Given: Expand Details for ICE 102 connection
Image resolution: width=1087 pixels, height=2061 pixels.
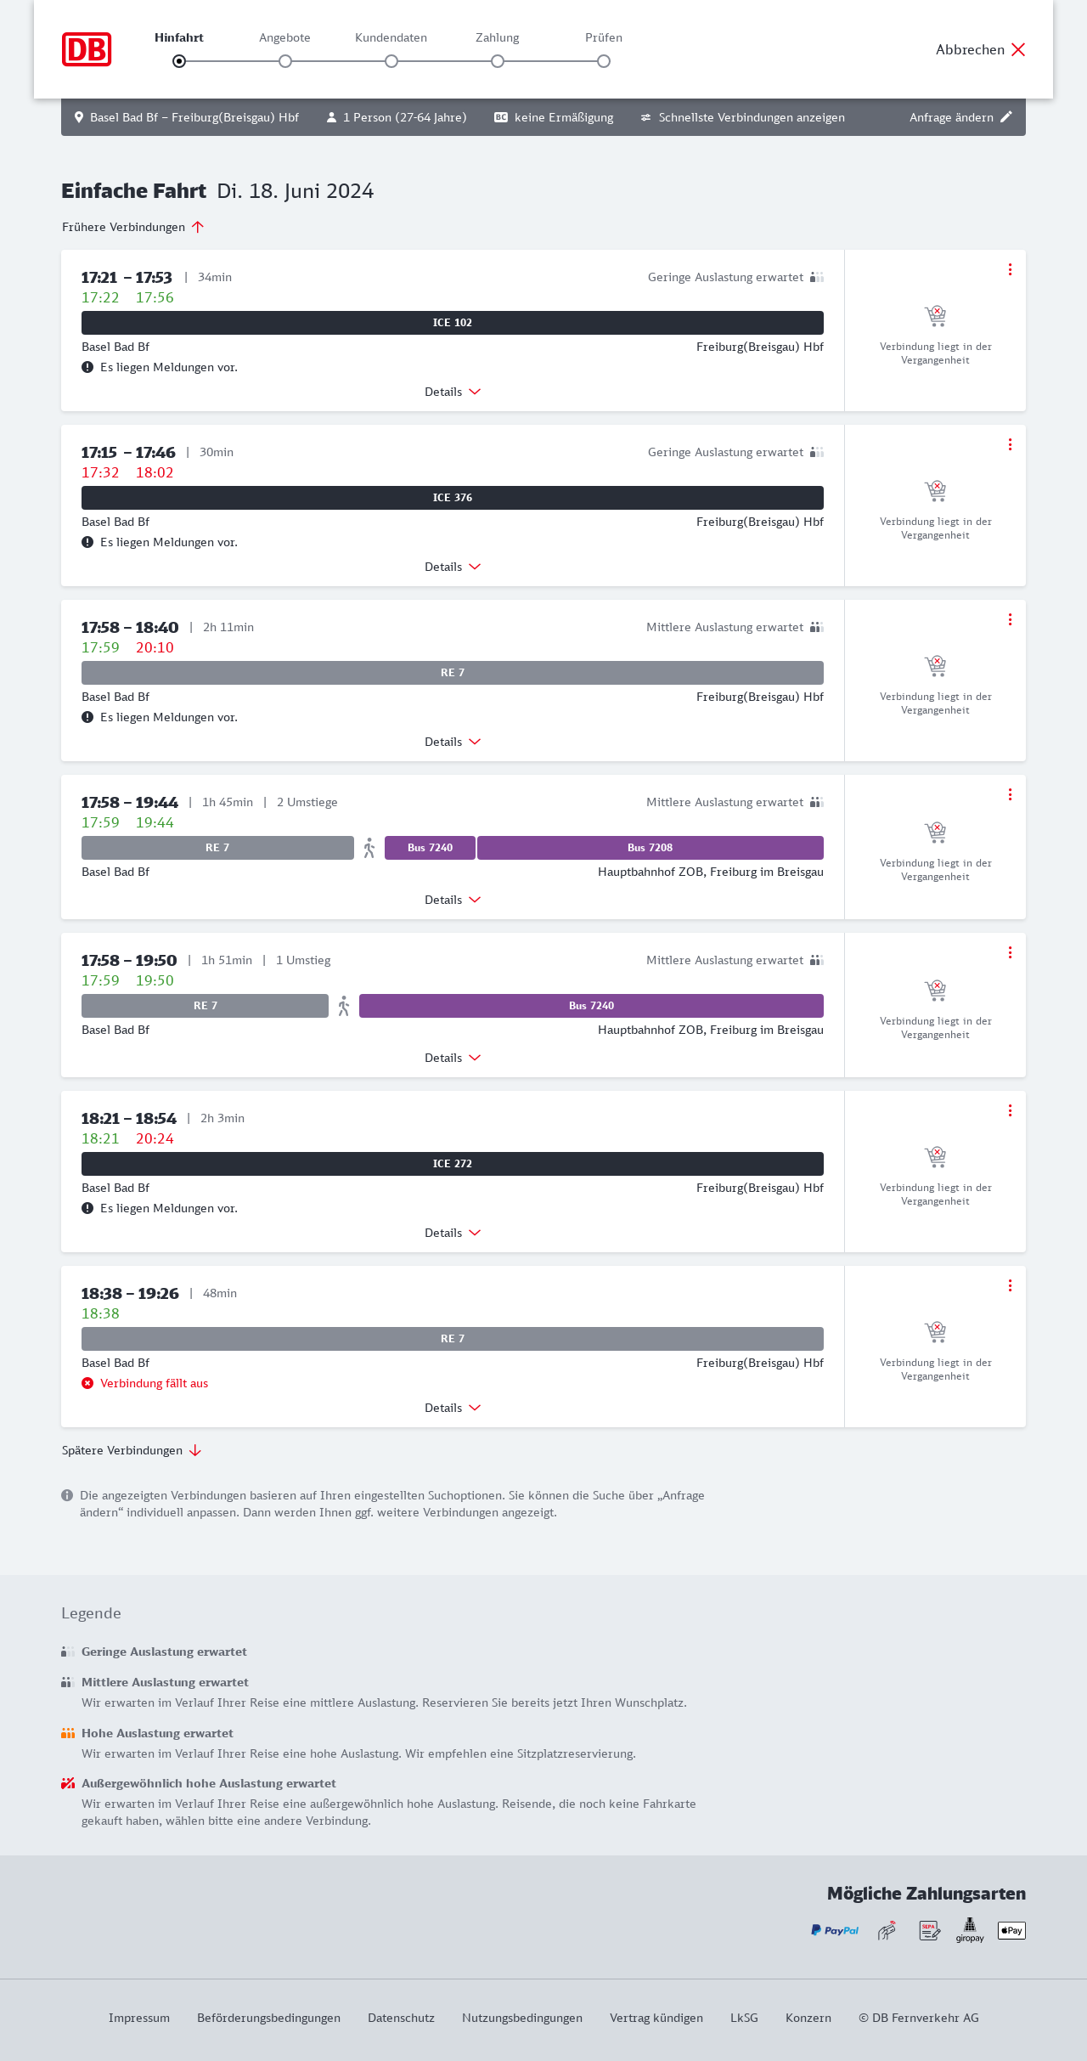Looking at the screenshot, I should (x=453, y=392).
